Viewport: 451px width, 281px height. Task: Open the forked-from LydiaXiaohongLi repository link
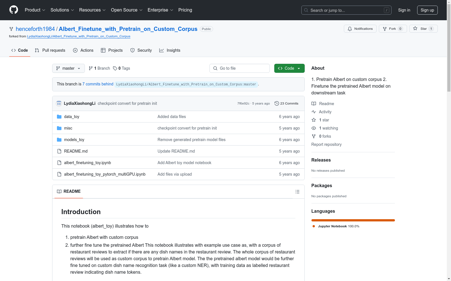pyautogui.click(x=79, y=36)
